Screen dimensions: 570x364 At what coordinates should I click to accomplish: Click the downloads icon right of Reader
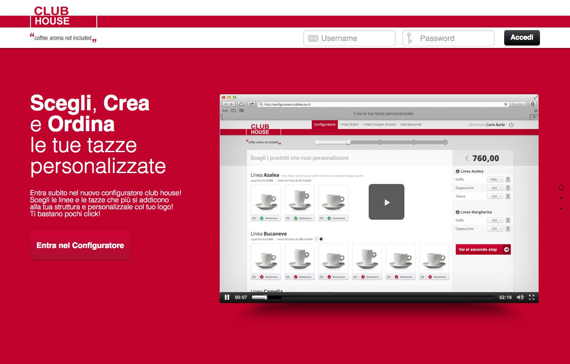coord(532,104)
